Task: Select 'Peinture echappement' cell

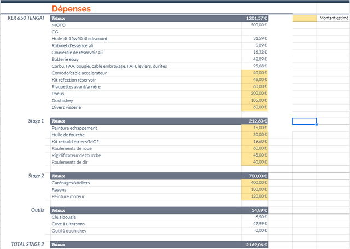Action: [146, 128]
